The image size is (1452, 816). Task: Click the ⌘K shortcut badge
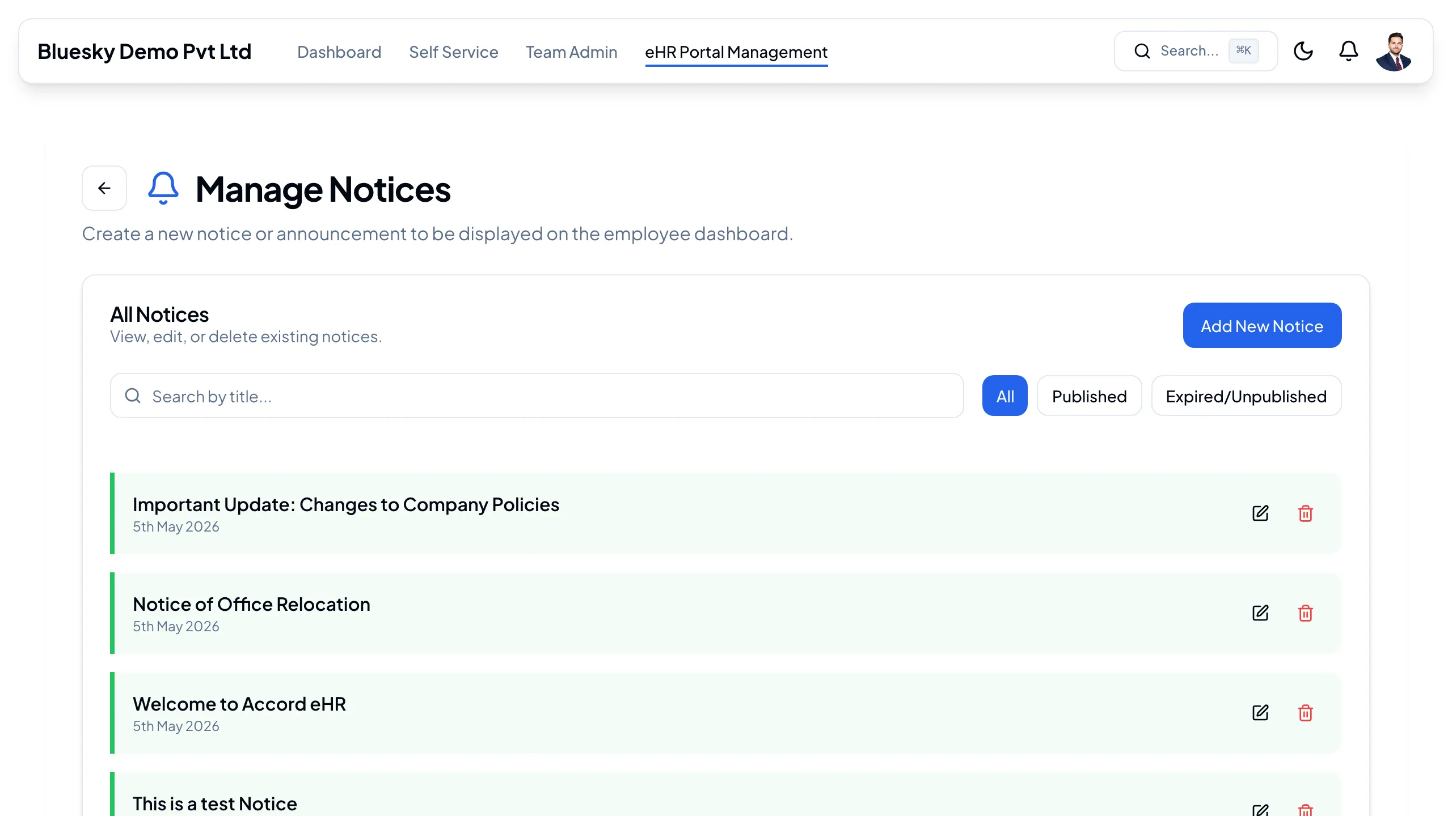(1244, 50)
